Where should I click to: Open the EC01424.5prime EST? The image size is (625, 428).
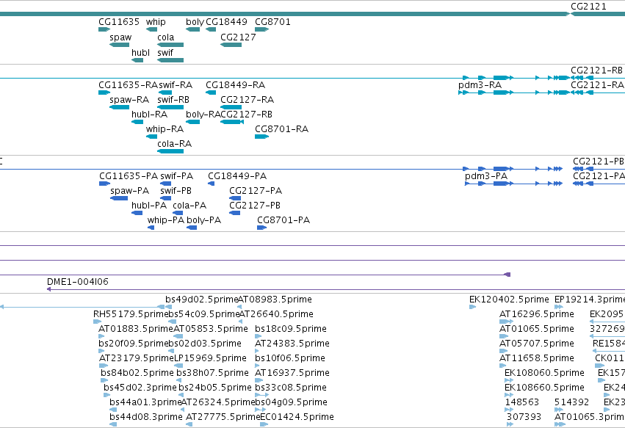pyautogui.click(x=264, y=425)
